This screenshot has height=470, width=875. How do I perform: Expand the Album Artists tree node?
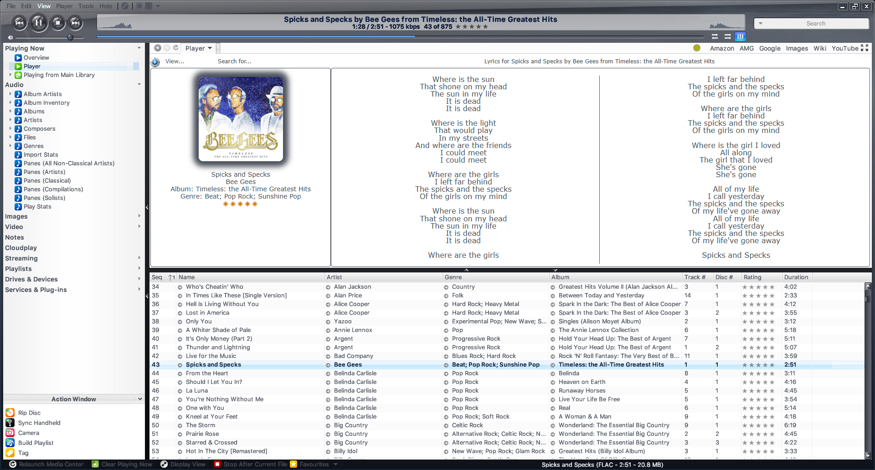tap(10, 94)
